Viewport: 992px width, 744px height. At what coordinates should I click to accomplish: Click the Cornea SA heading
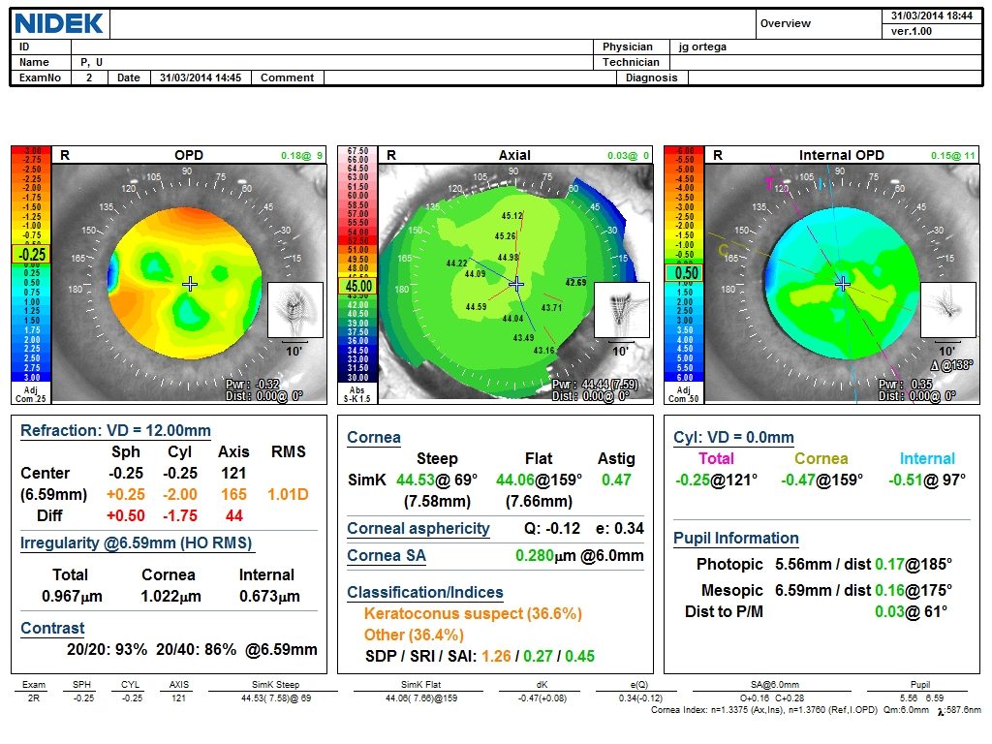coord(386,555)
